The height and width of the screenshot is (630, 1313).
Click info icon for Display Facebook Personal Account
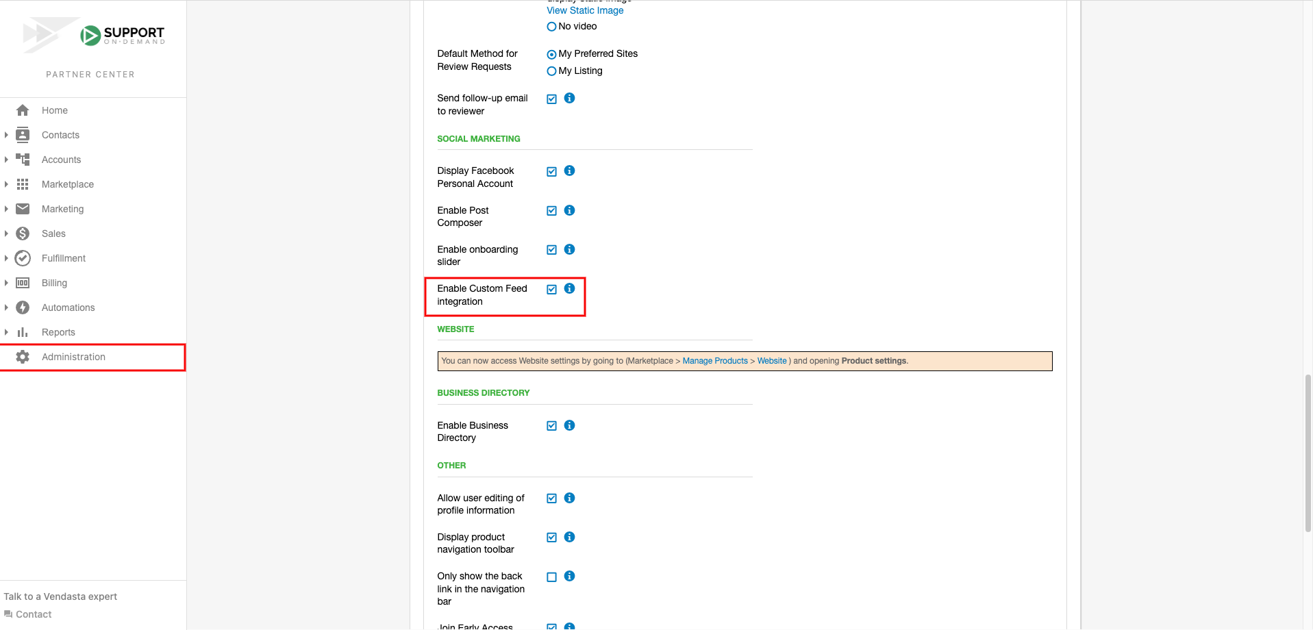pyautogui.click(x=569, y=171)
